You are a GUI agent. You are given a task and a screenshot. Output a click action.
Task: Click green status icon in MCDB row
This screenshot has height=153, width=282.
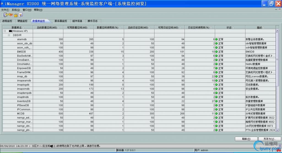click(x=216, y=114)
